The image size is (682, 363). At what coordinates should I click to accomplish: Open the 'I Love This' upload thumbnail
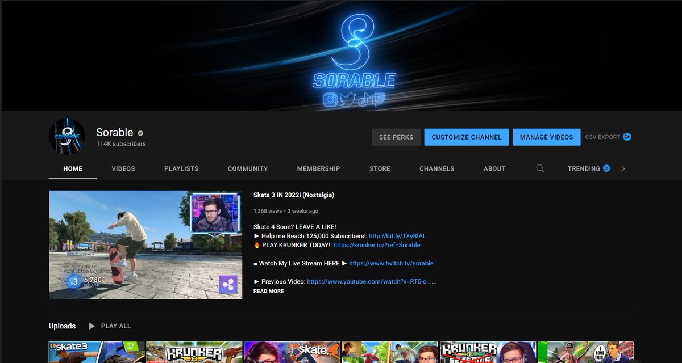pos(585,352)
